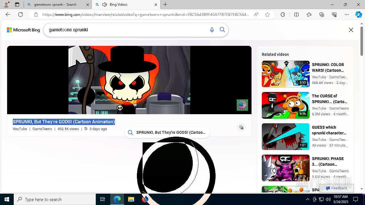
Task: Go back to the previous page
Action: (x=8, y=15)
